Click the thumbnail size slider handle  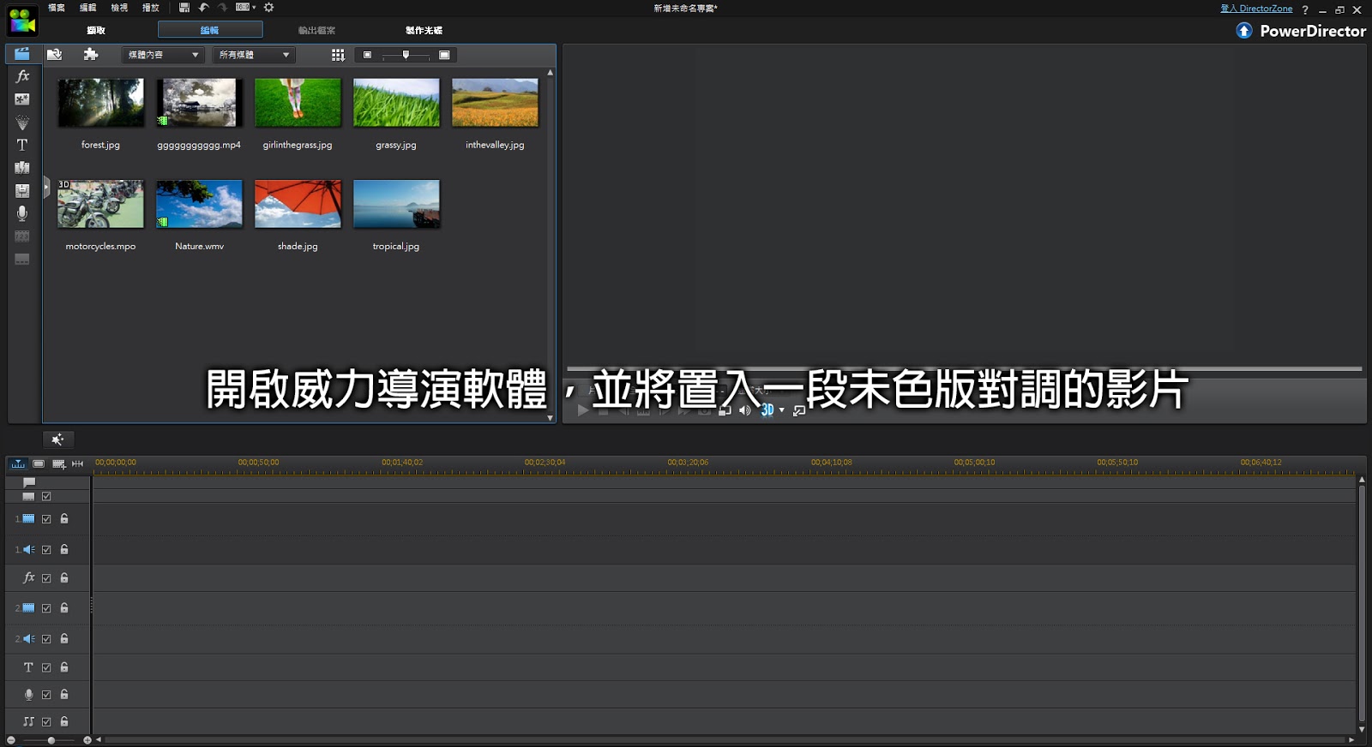[406, 55]
